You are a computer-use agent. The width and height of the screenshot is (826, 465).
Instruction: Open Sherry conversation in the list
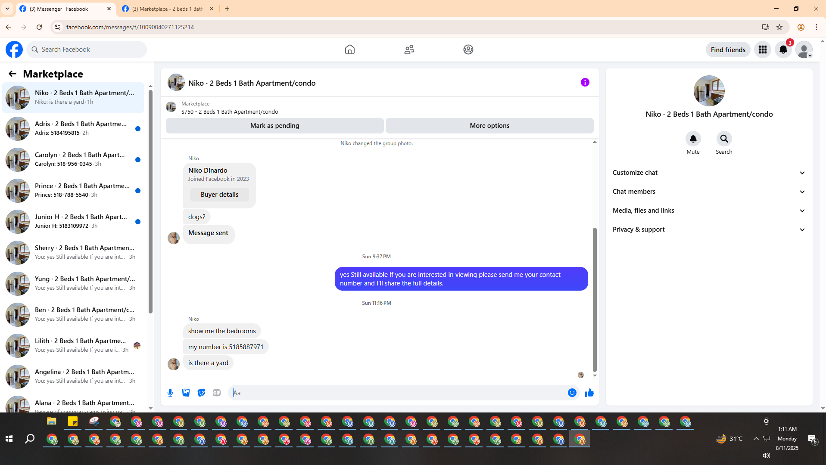(73, 252)
